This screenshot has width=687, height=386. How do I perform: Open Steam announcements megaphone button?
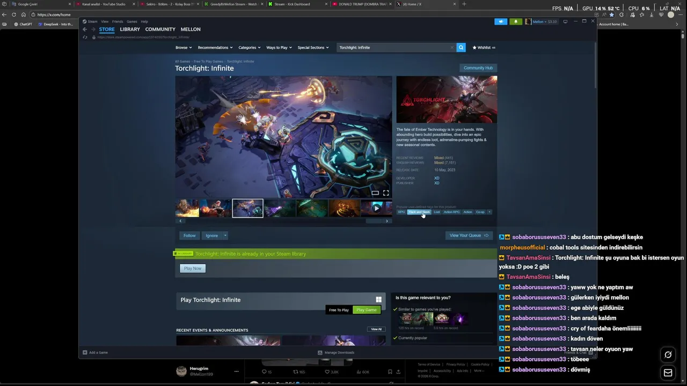point(501,21)
